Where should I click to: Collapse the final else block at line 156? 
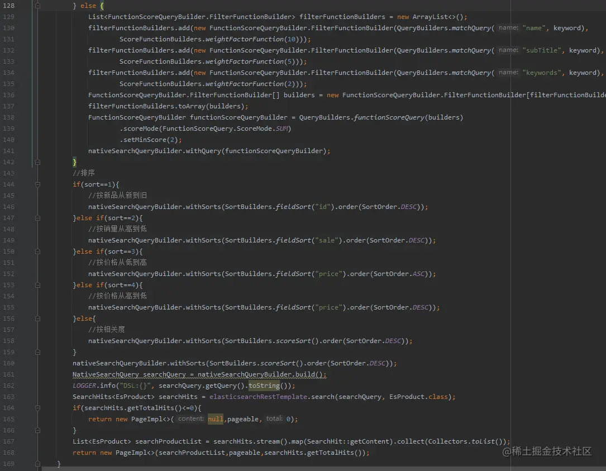(37, 318)
